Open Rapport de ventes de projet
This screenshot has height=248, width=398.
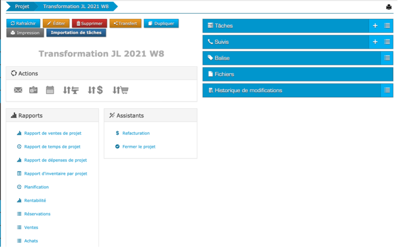click(x=52, y=133)
